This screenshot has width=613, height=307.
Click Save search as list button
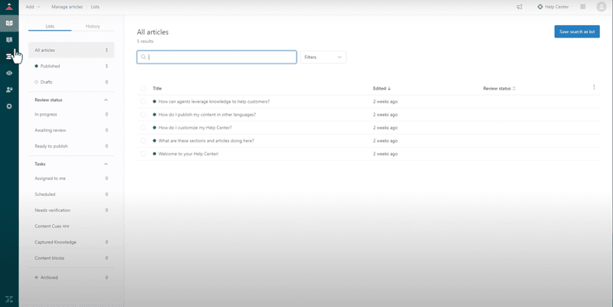[x=577, y=31]
